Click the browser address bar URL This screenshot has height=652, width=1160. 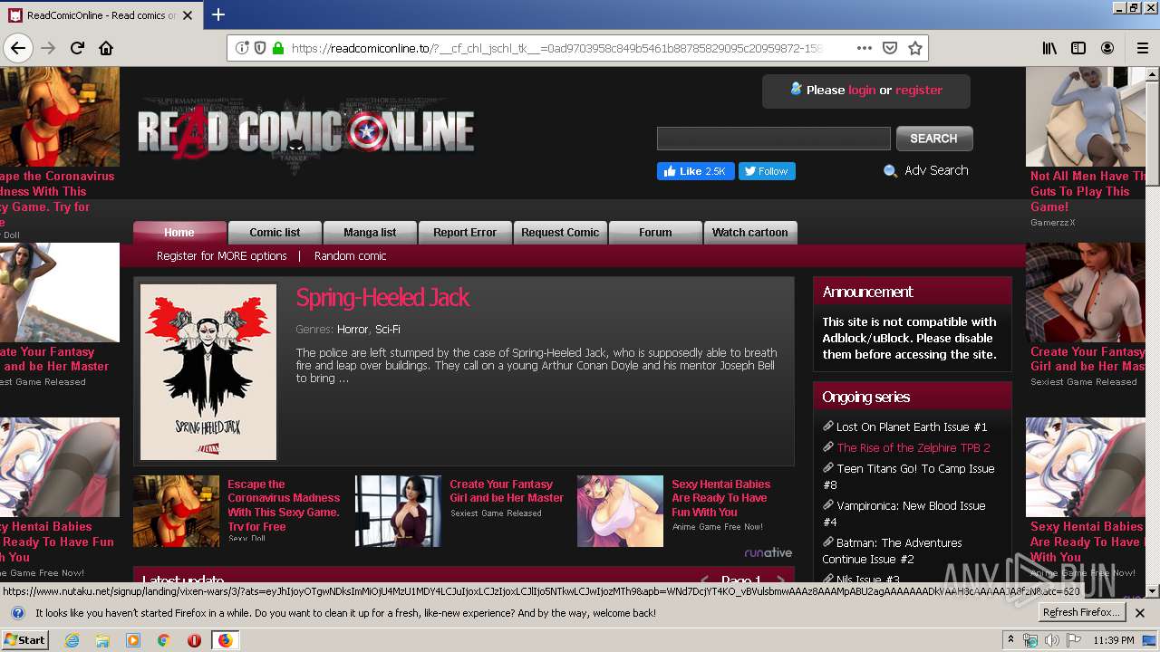[557, 48]
